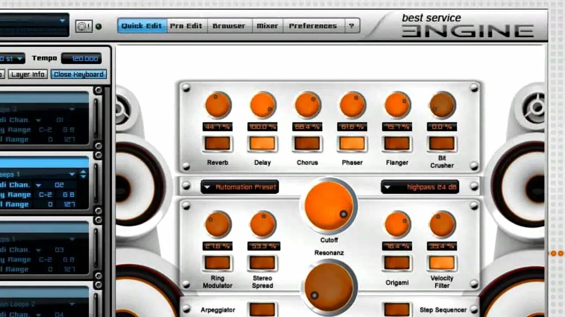The width and height of the screenshot is (565, 317).
Task: Click the large Cutoff knob
Action: pos(329,206)
